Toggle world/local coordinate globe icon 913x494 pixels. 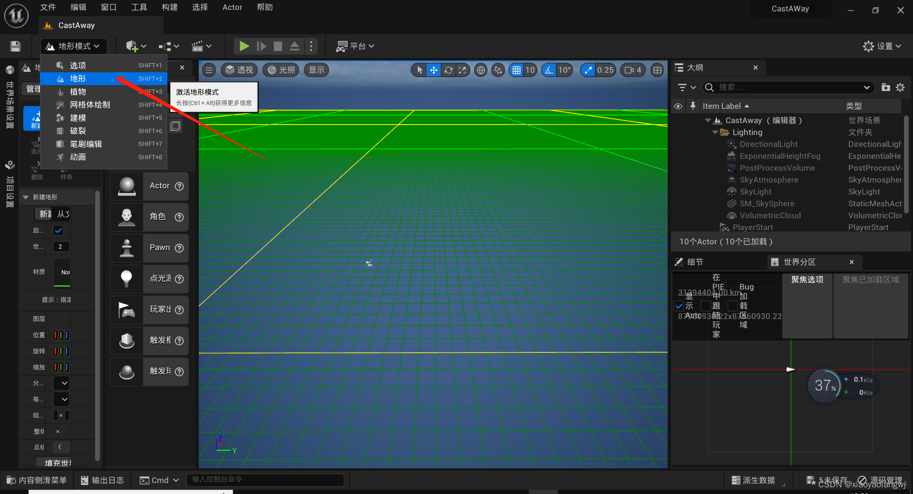481,70
